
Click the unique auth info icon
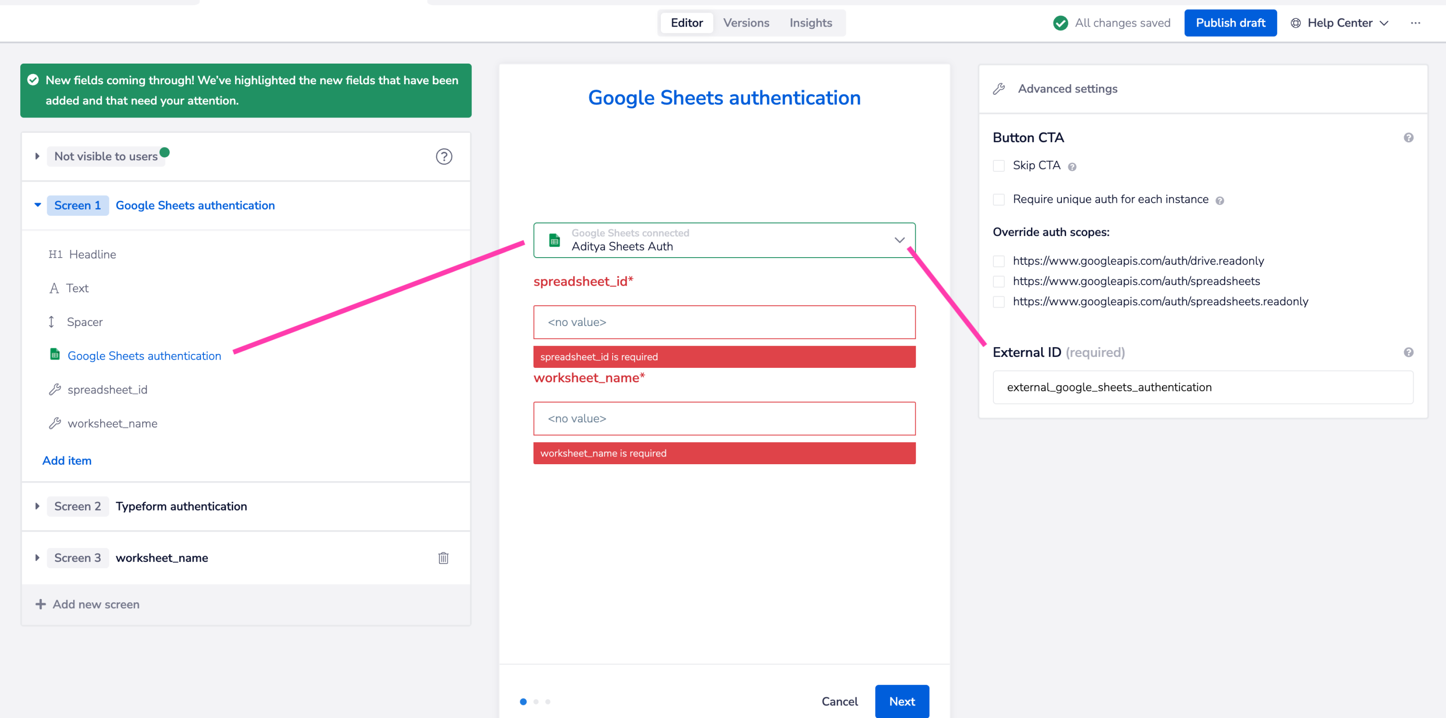pyautogui.click(x=1219, y=200)
